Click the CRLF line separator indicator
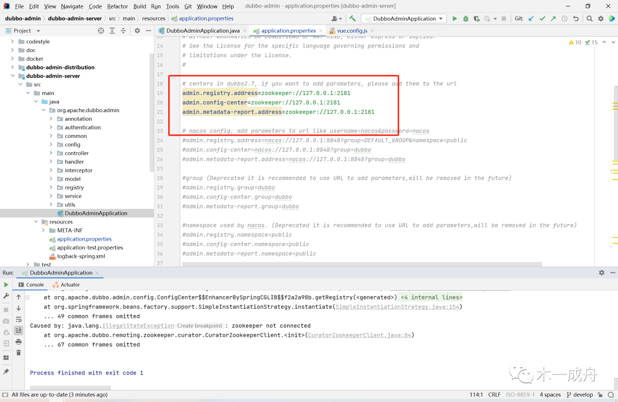 [x=494, y=395]
